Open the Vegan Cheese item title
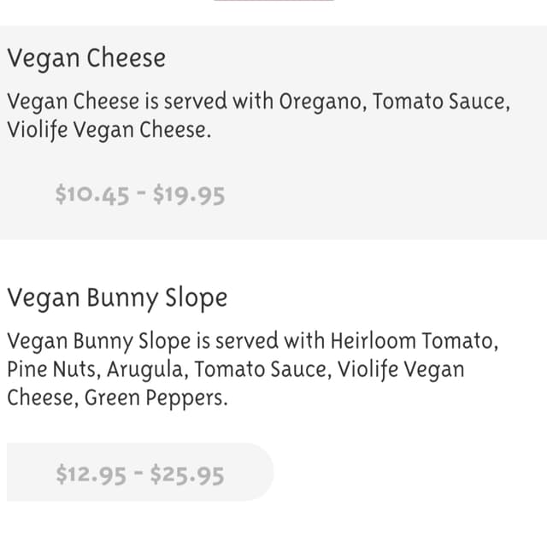The width and height of the screenshot is (547, 547). tap(86, 59)
